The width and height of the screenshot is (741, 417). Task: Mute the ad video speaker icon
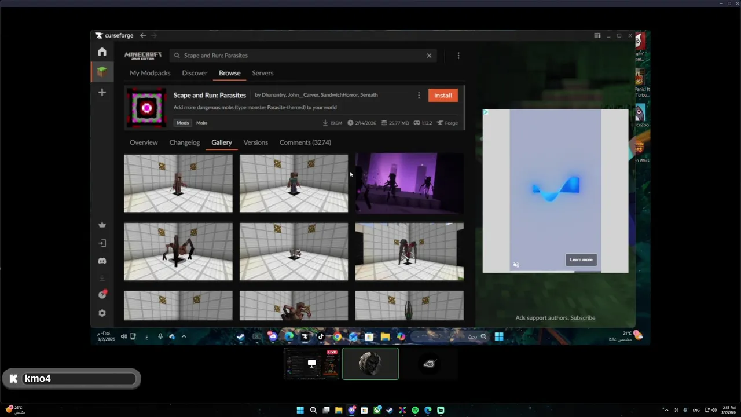[x=516, y=265]
